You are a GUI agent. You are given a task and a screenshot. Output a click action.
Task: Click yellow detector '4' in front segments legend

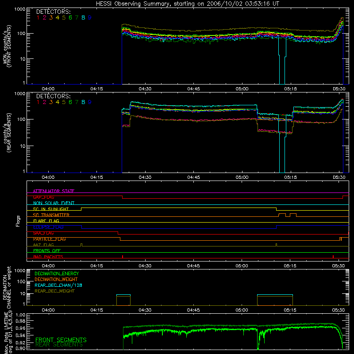58,17
